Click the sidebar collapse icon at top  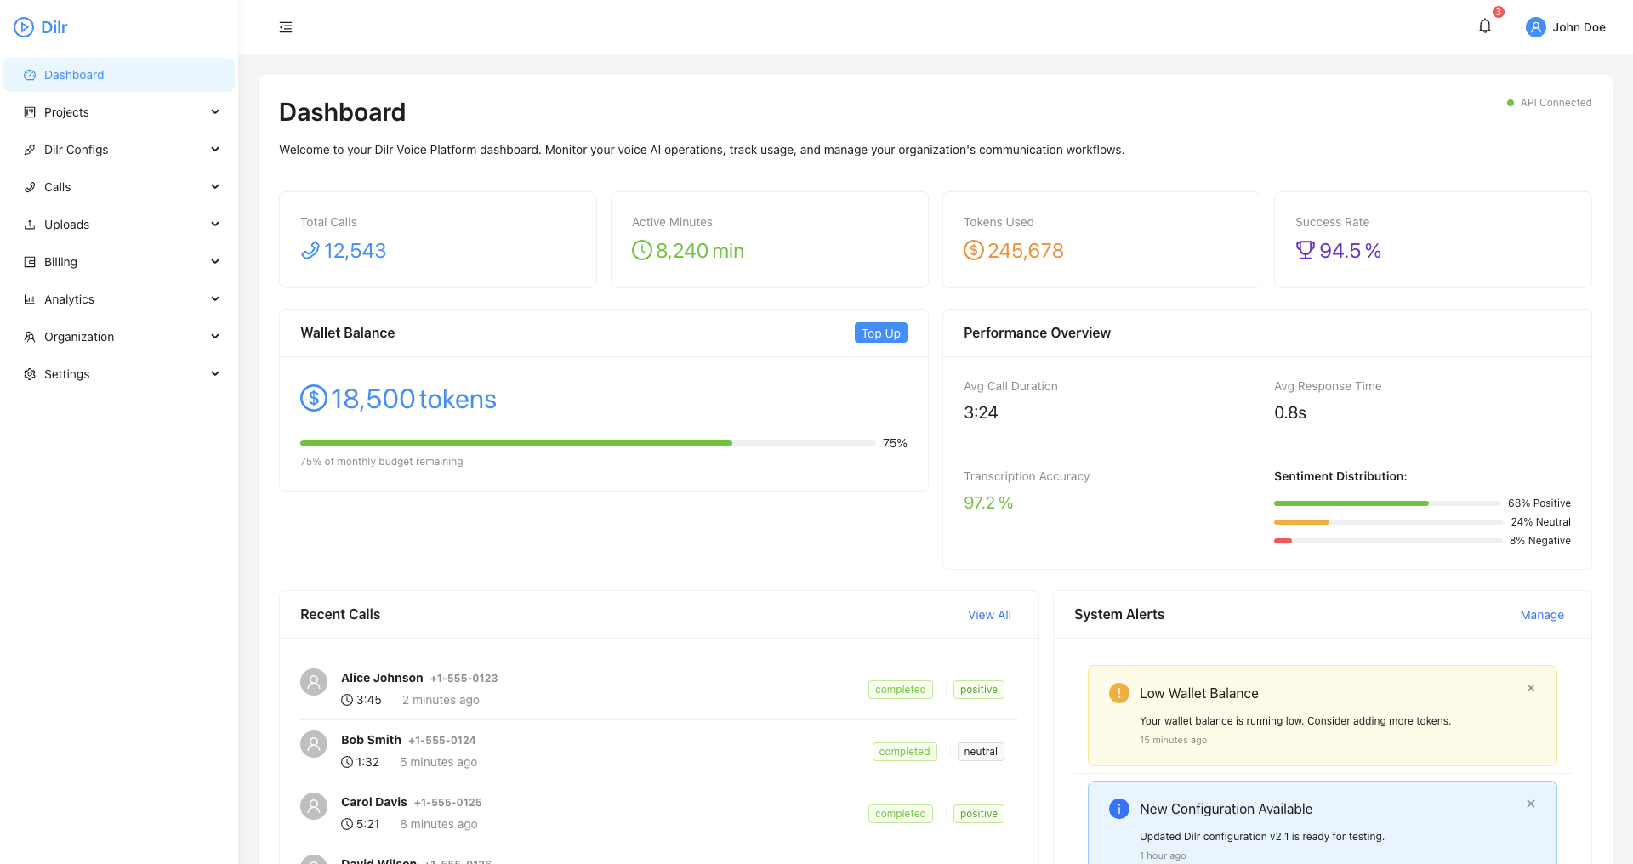(286, 26)
